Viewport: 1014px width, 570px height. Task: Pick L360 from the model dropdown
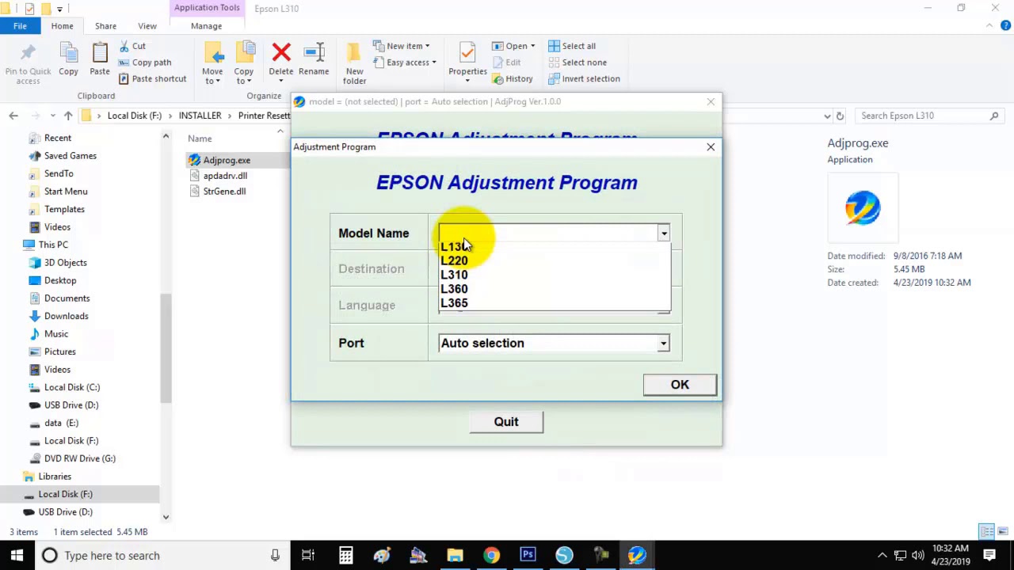tap(454, 289)
